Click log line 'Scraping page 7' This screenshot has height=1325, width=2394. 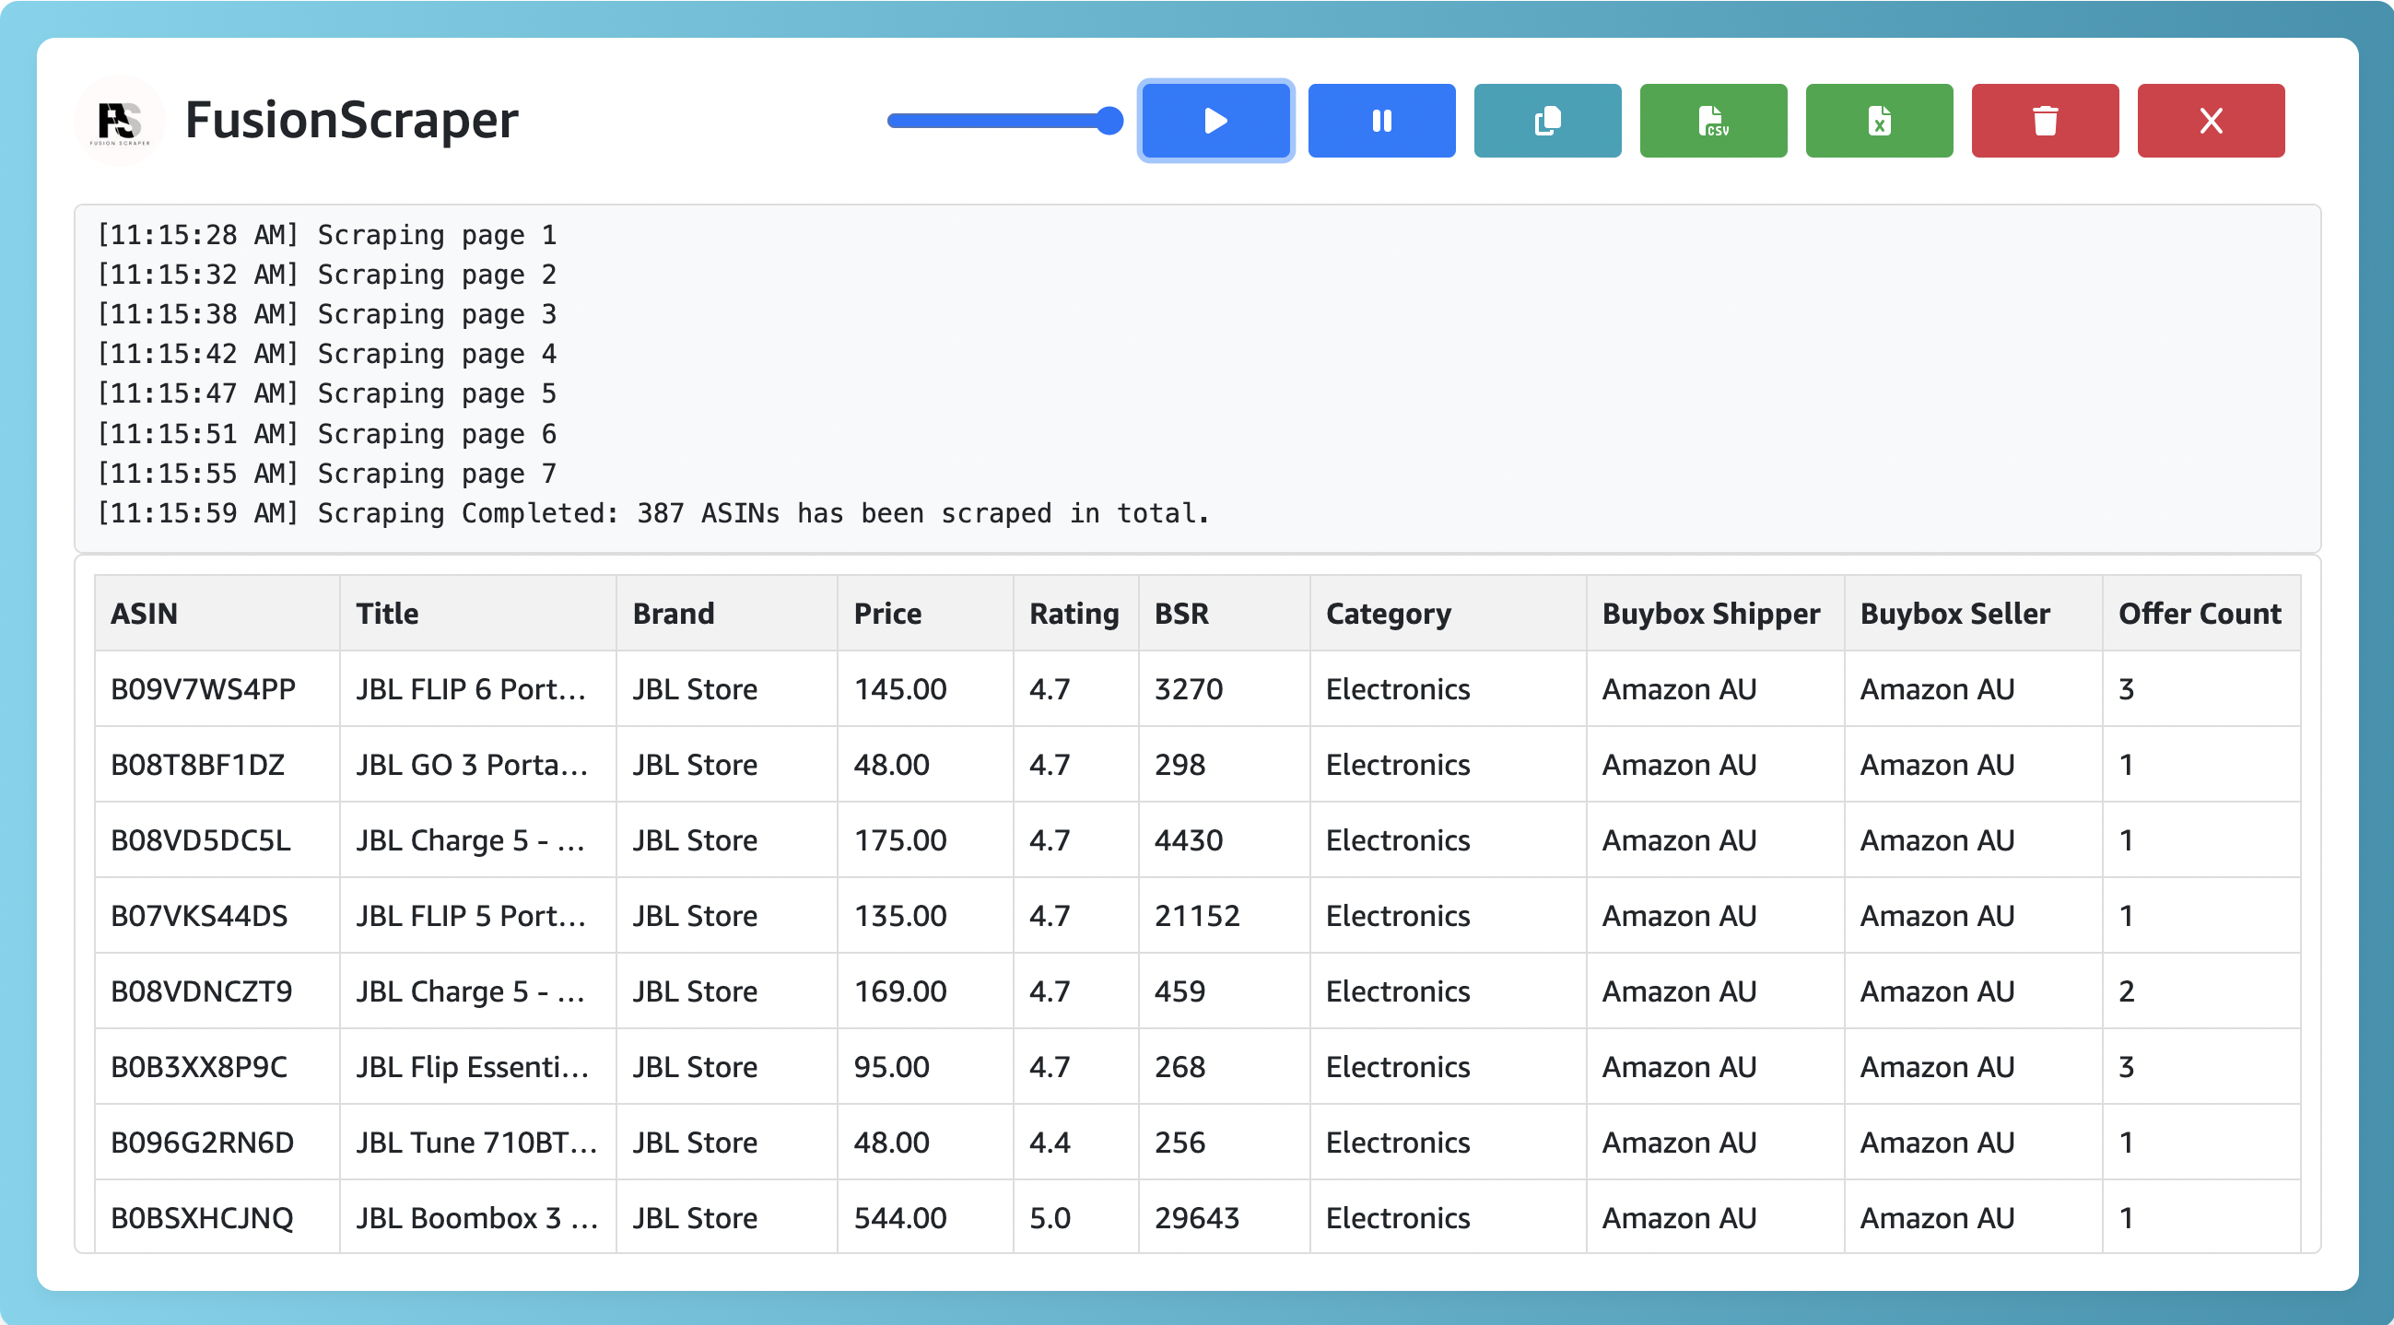(x=327, y=474)
